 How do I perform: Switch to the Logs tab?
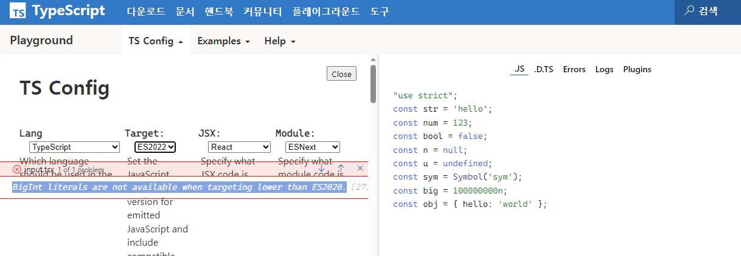(604, 69)
